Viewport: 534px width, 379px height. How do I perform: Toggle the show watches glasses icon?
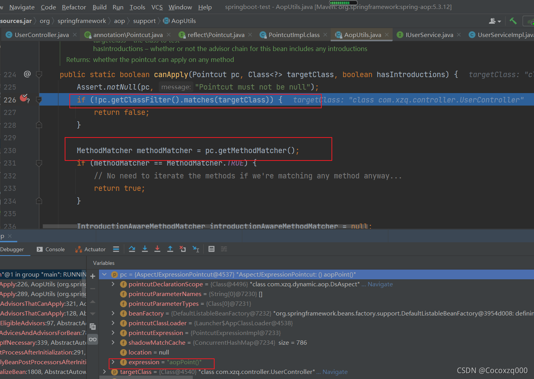[93, 339]
